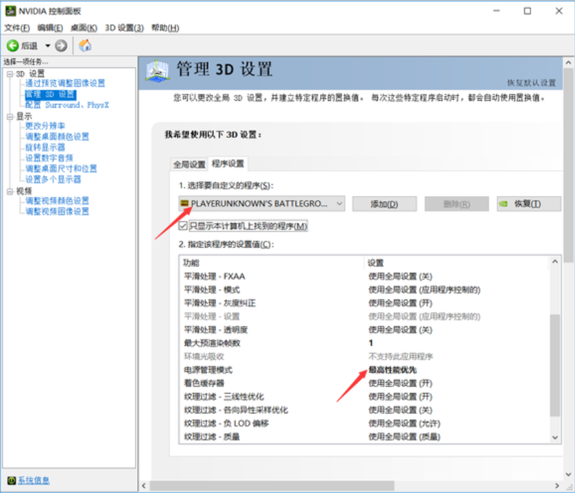Open 旋转显示器 task
The width and height of the screenshot is (575, 493).
tap(45, 147)
